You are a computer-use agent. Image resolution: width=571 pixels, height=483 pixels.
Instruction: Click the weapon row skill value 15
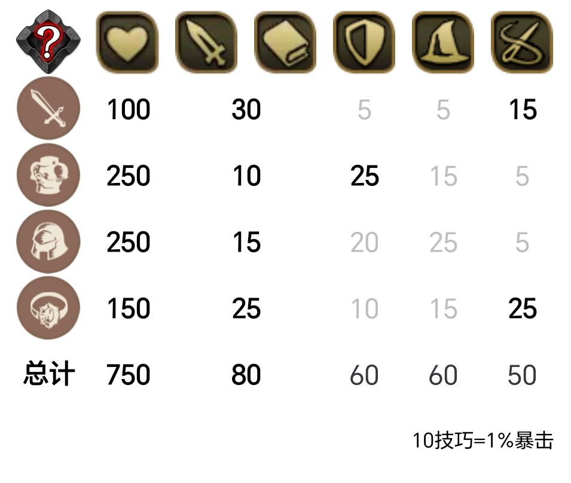click(522, 110)
